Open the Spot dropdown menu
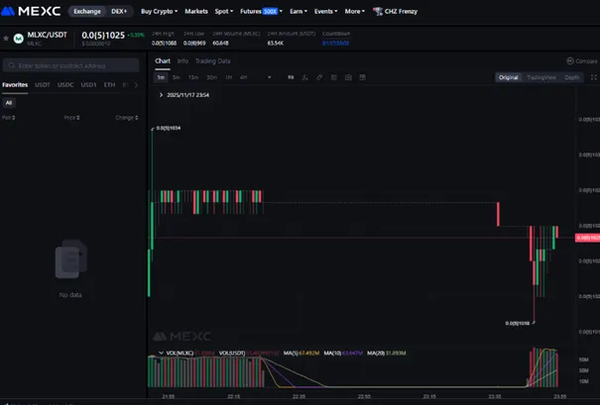Screen dimensions: 600x405 (224, 12)
